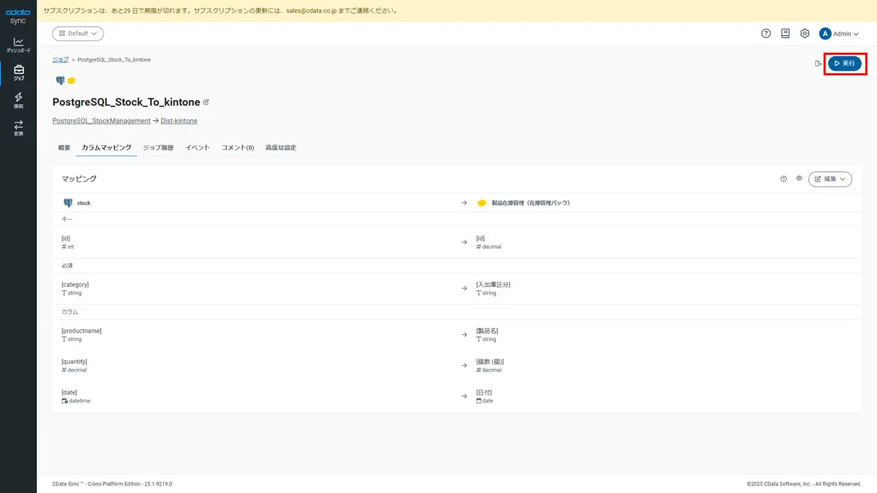Click the yellow kintone icon below the breadcrumb

click(x=71, y=81)
